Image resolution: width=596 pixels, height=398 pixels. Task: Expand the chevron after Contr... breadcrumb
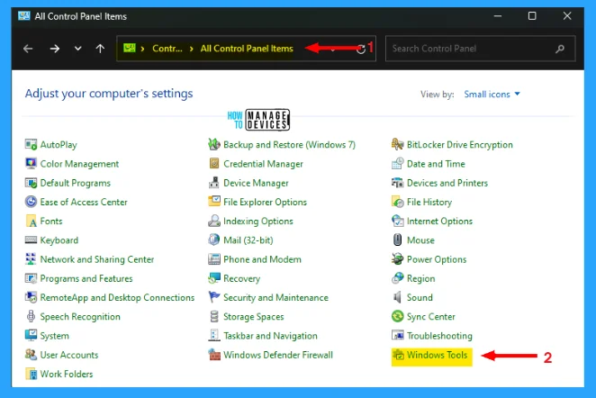[191, 49]
